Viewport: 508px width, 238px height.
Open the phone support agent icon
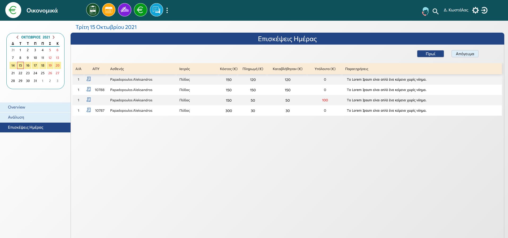425,11
